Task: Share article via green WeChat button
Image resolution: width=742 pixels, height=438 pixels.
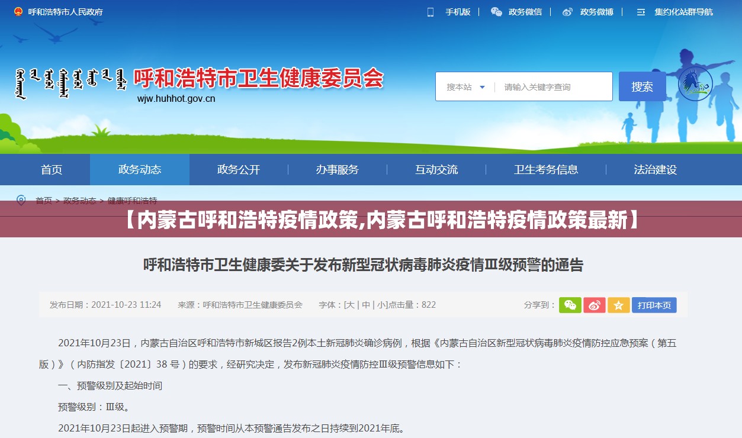Action: (570, 305)
